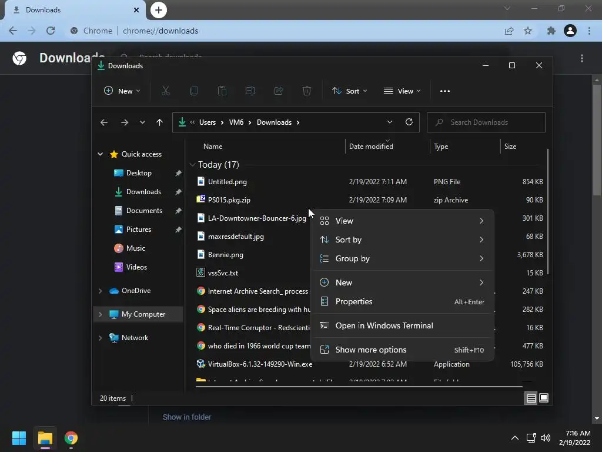The height and width of the screenshot is (452, 602).
Task: Expand the Network tree node
Action: 100,338
